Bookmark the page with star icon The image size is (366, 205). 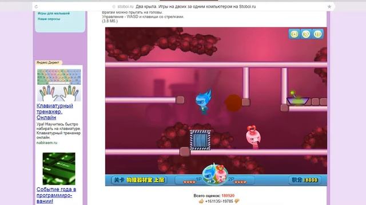coord(329,7)
